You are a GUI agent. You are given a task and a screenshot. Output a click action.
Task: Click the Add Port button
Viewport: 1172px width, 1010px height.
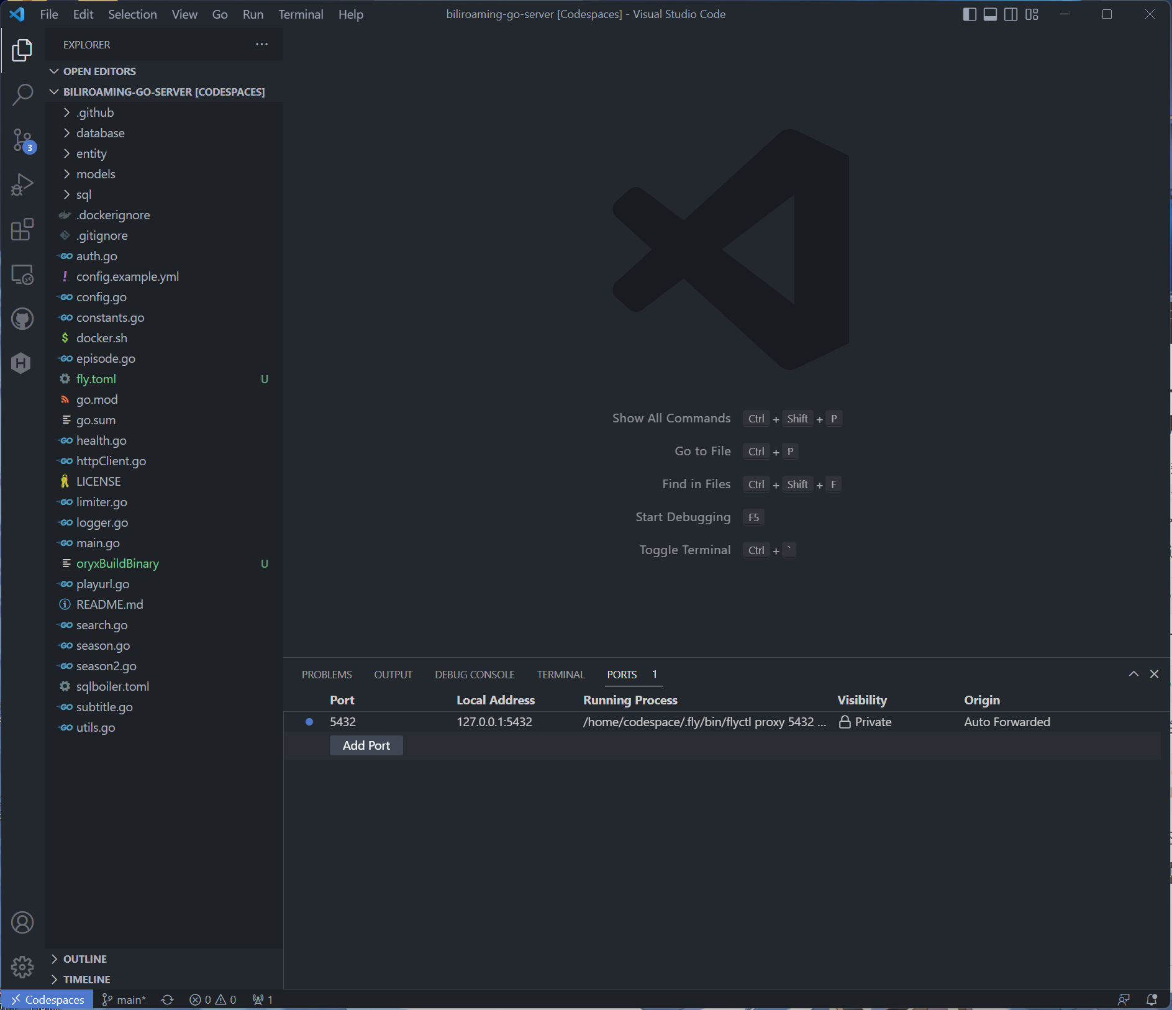[x=366, y=745]
